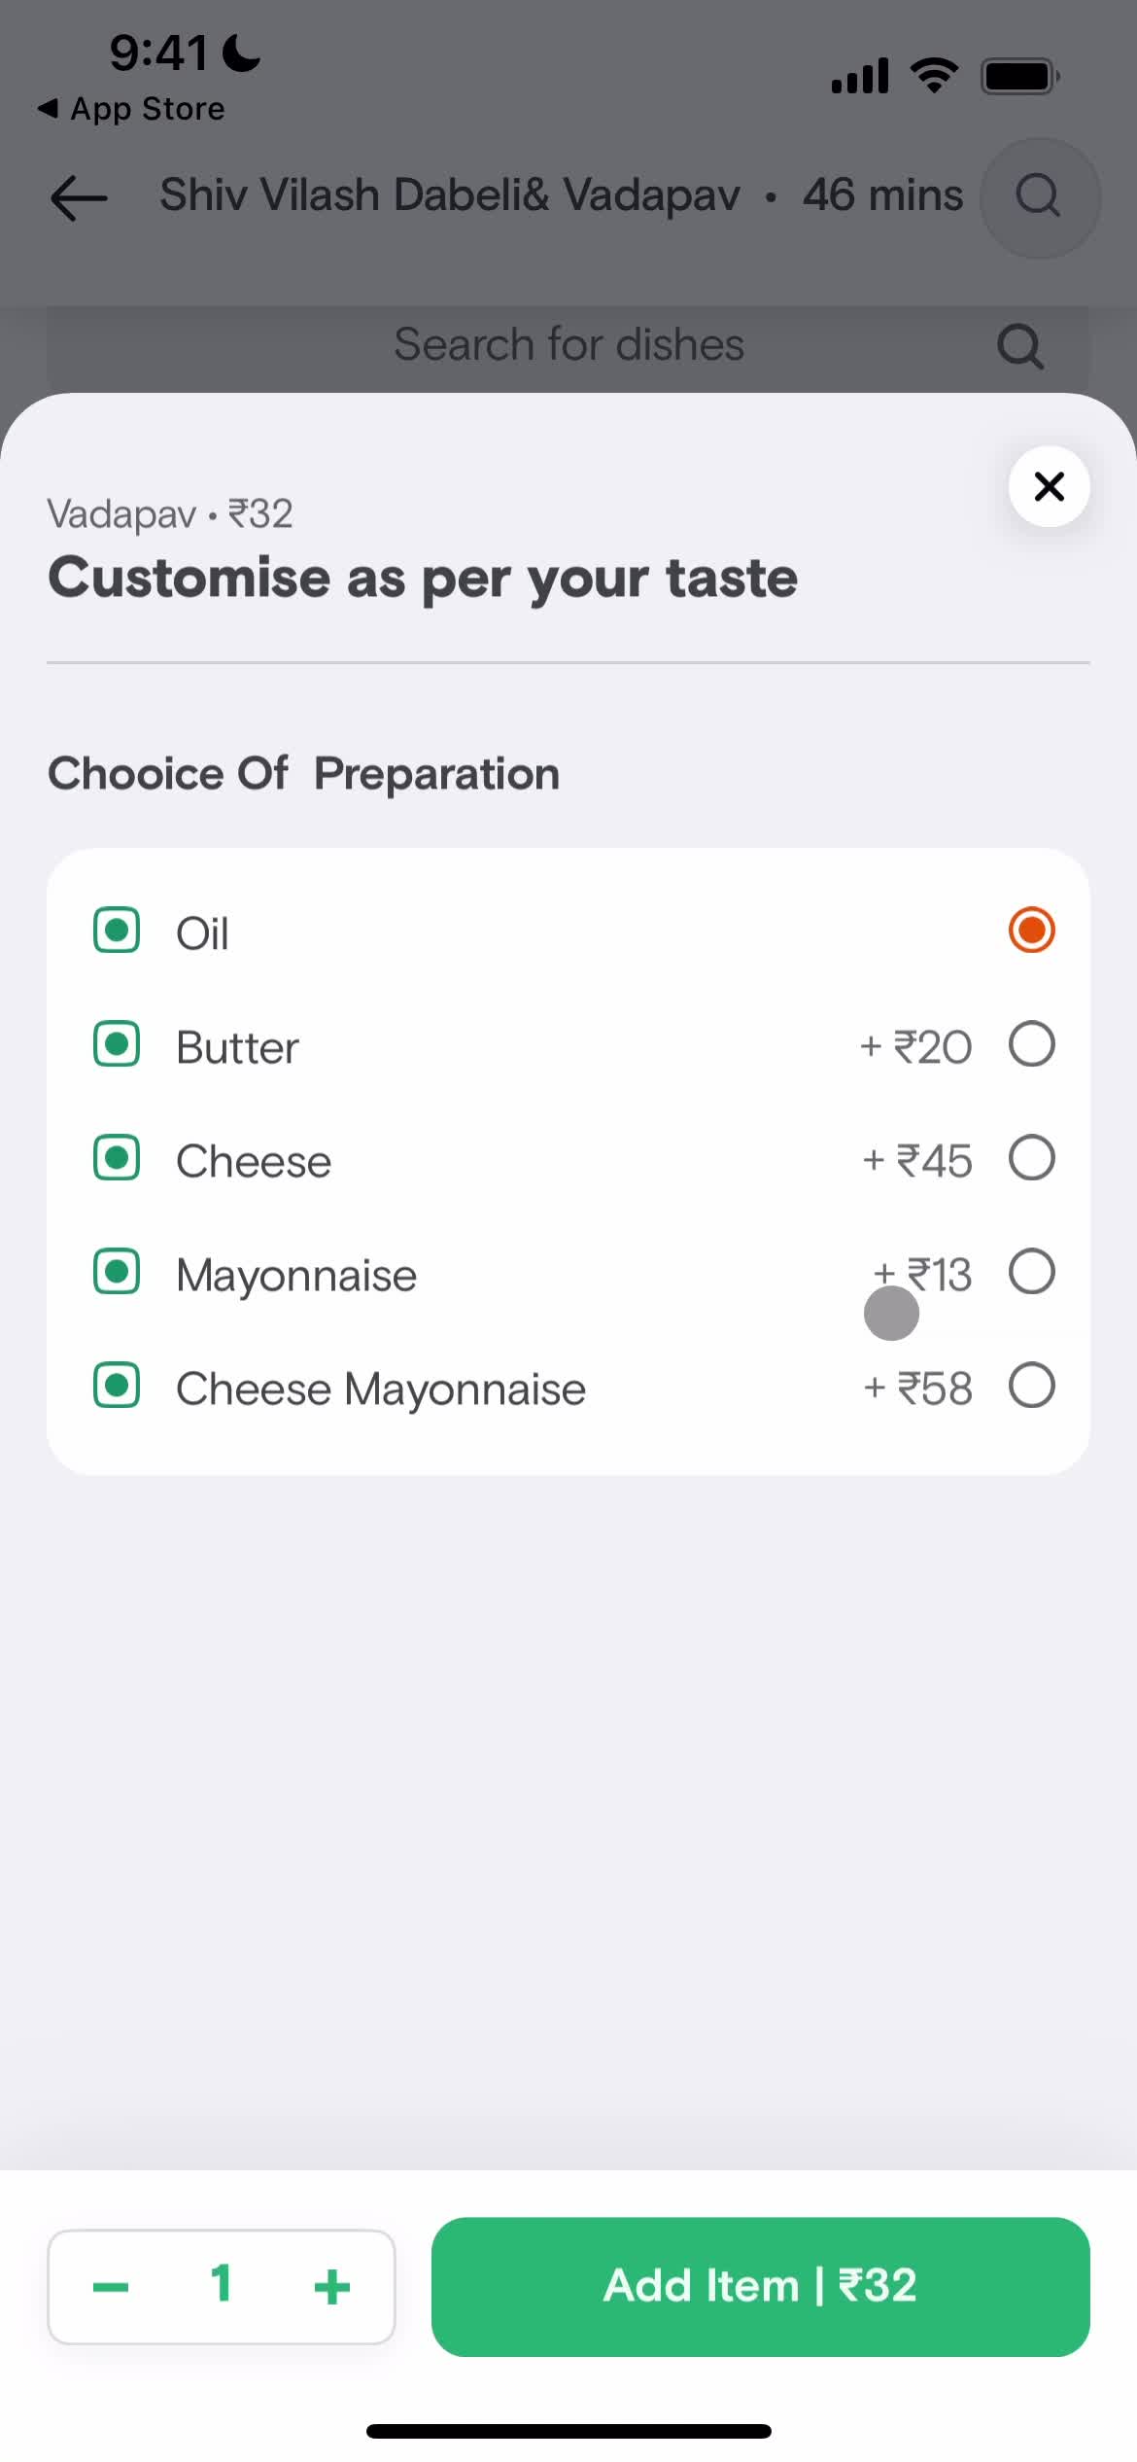Select the Mayonnaise radio button
Image resolution: width=1137 pixels, height=2462 pixels.
pyautogui.click(x=1031, y=1272)
